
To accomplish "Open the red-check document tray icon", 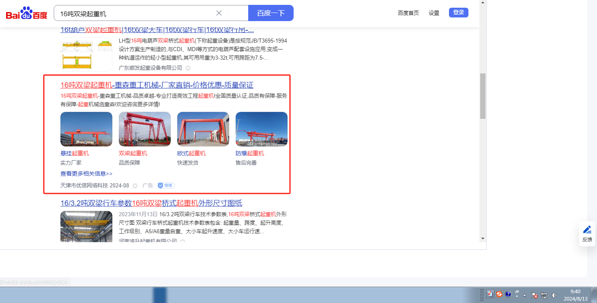I will [490, 294].
